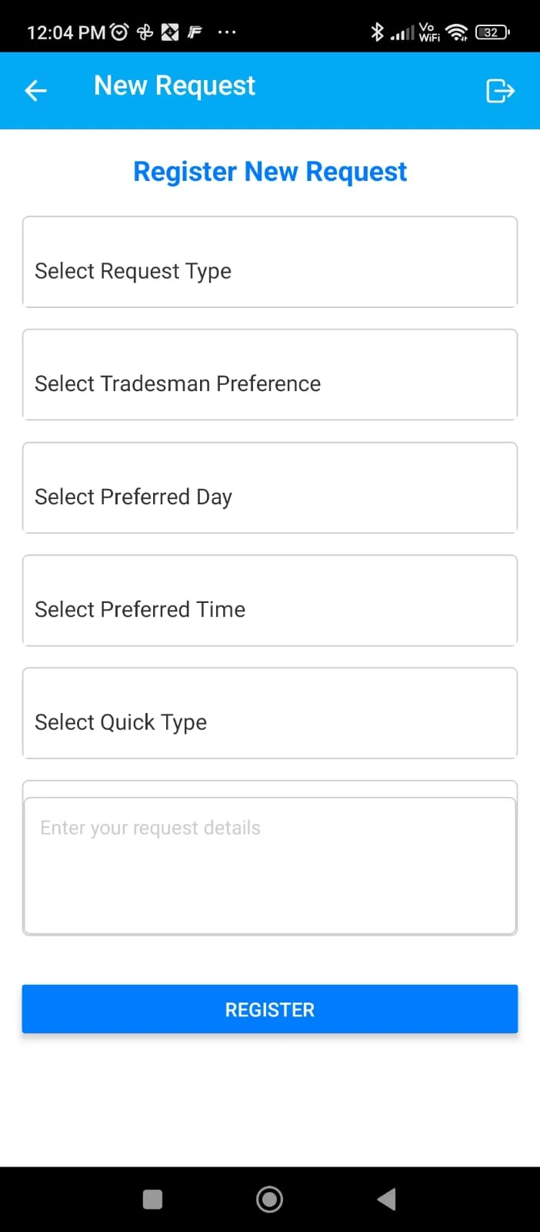This screenshot has height=1232, width=540.
Task: Open the Select Request Type dropdown
Action: coord(270,262)
